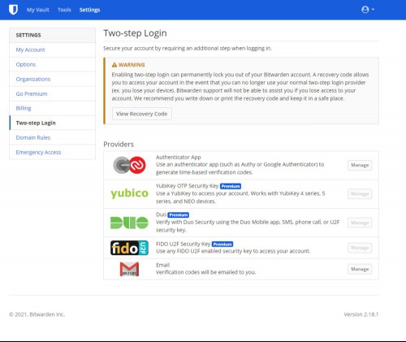Image resolution: width=406 pixels, height=342 pixels.
Task: Open the Tools menu item
Action: click(64, 10)
